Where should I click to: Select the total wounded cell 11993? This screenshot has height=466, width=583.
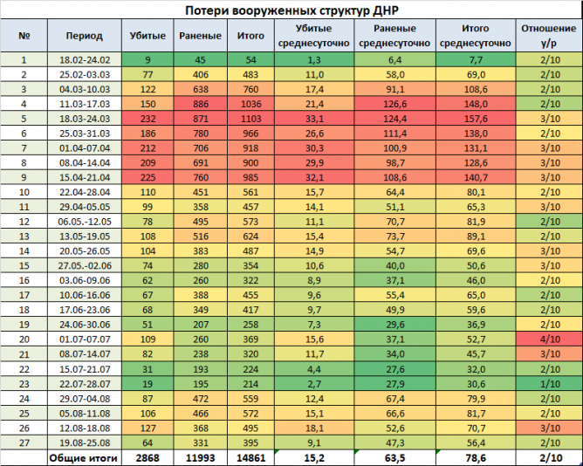point(200,456)
